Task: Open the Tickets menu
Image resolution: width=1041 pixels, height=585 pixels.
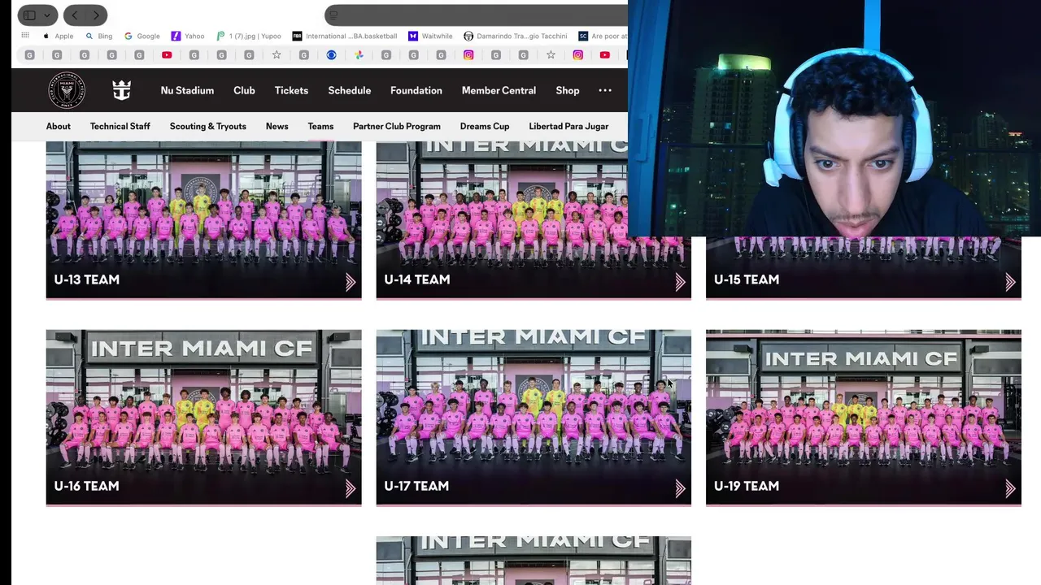Action: click(x=291, y=90)
